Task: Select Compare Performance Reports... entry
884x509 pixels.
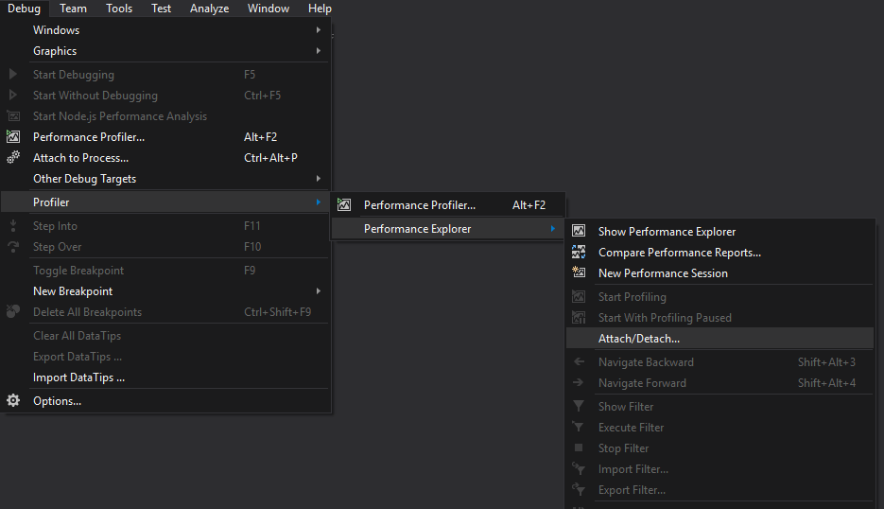Action: (719, 253)
